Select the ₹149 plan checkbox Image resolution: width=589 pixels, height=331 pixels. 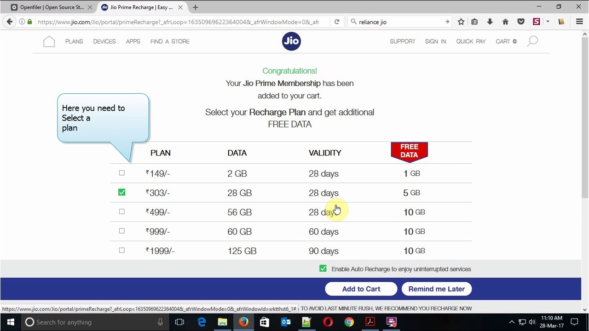tap(121, 173)
